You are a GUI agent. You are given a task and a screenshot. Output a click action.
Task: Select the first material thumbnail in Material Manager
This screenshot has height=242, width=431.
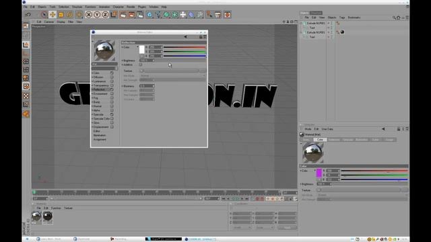pos(36,216)
